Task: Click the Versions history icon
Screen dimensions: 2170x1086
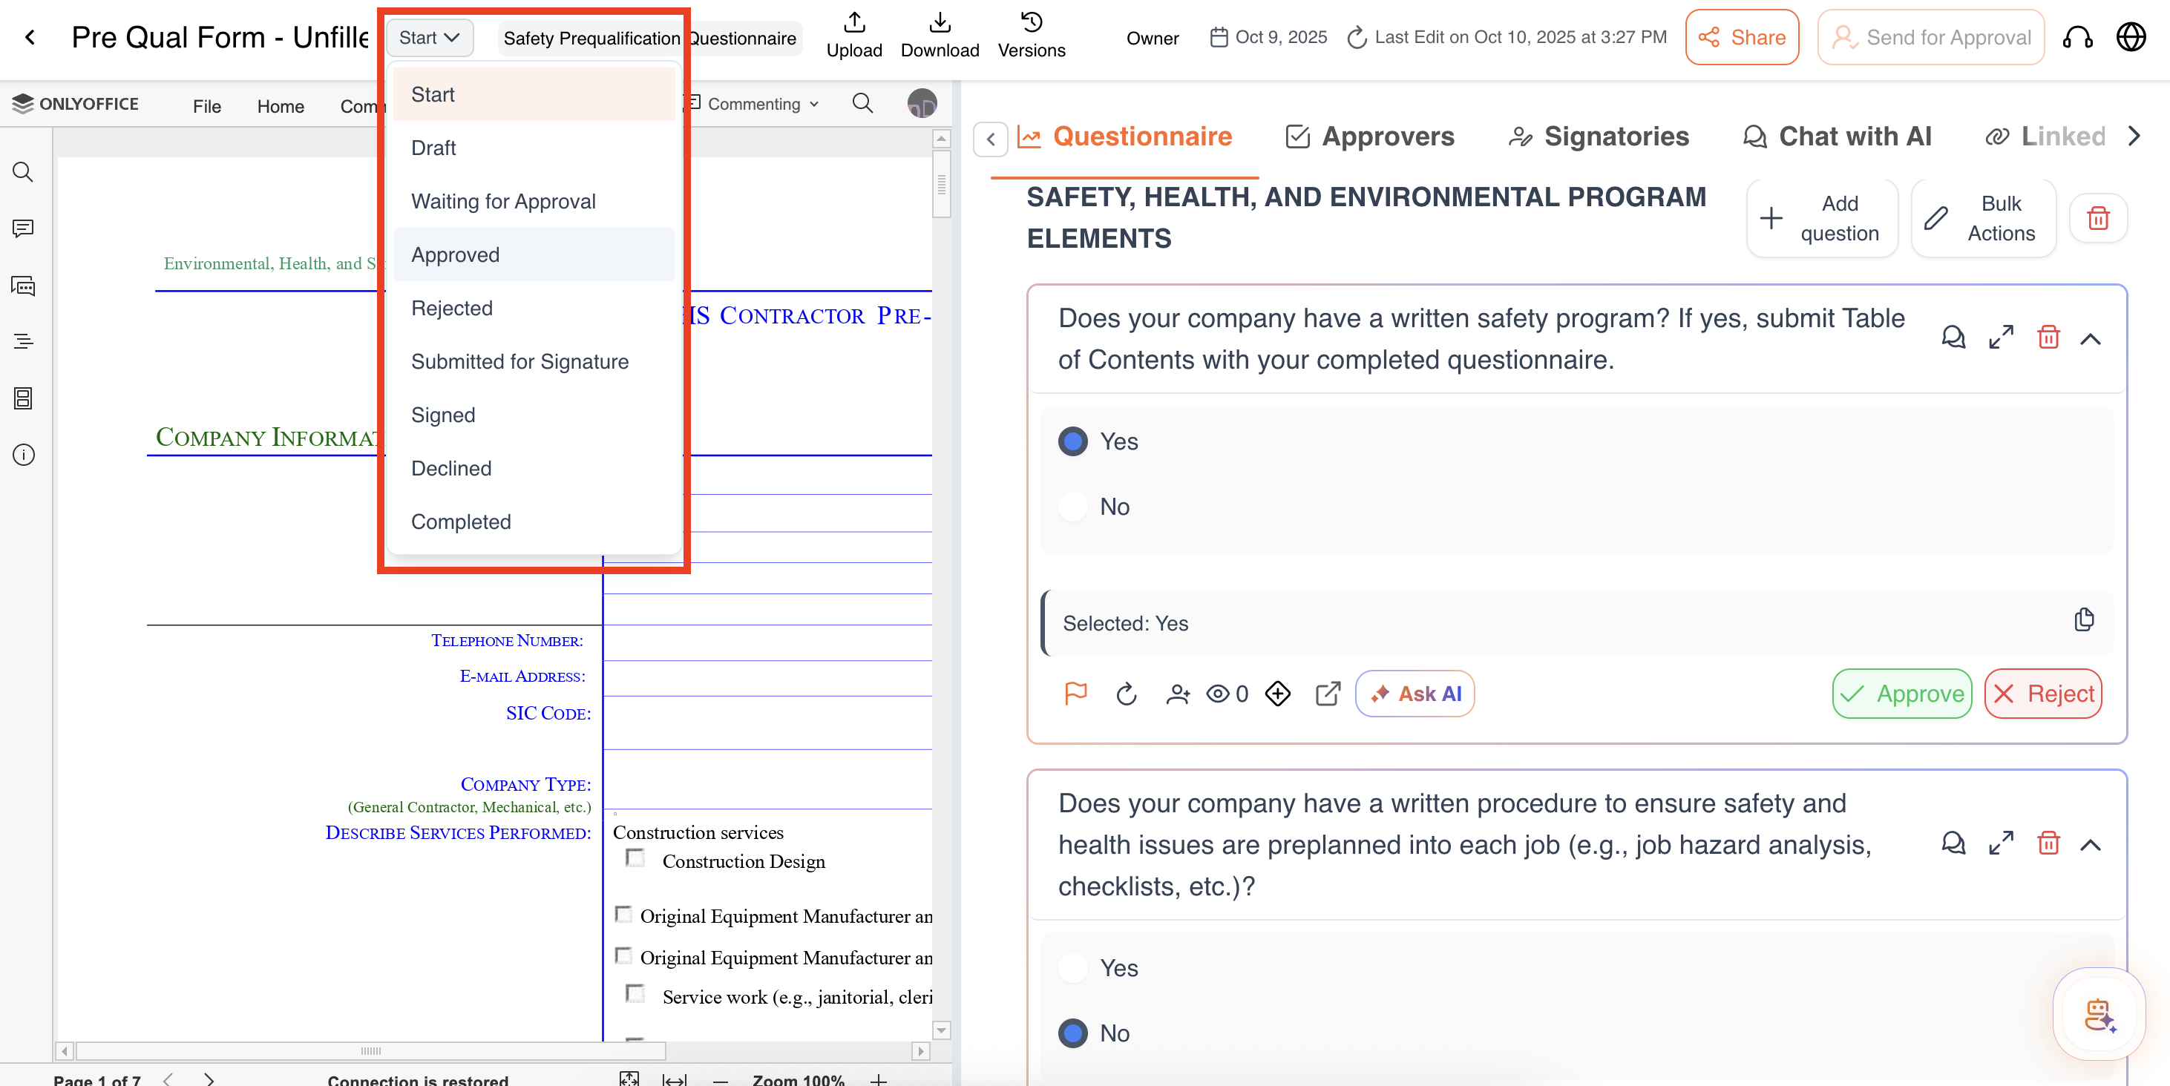Action: pyautogui.click(x=1031, y=23)
